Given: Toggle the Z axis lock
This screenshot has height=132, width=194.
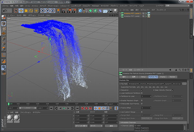Looking at the screenshot, I should coord(53,11).
